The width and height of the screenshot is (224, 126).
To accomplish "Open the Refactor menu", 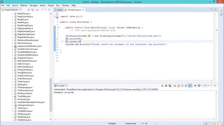I will click(x=24, y=5).
